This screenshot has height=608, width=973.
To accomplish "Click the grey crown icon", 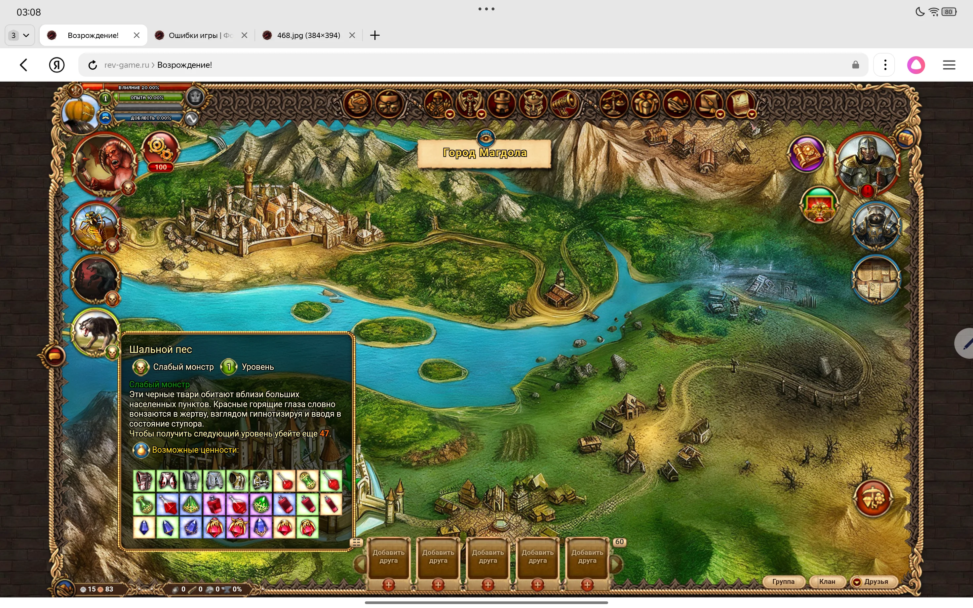I will [195, 97].
